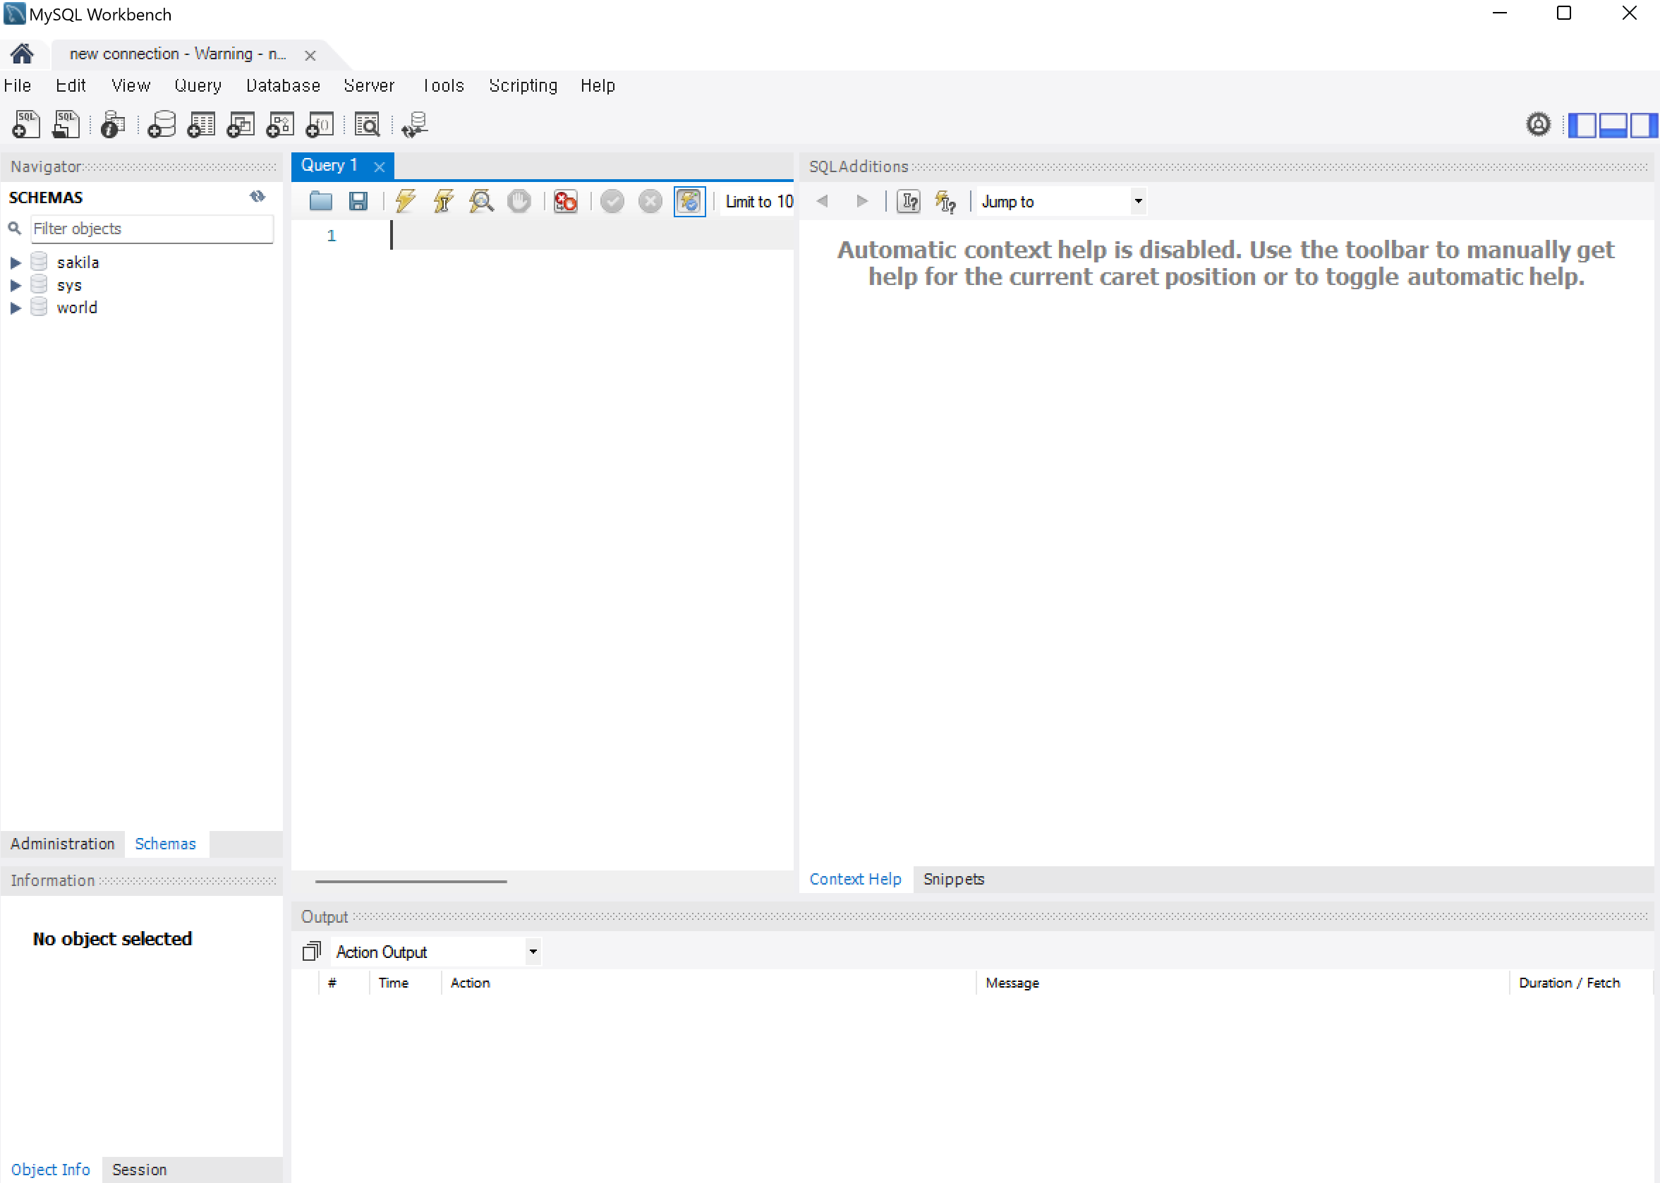Click the explain query magnifier icon

pyautogui.click(x=480, y=201)
